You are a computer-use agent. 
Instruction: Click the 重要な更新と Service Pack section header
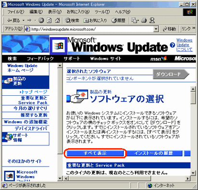click(x=129, y=165)
